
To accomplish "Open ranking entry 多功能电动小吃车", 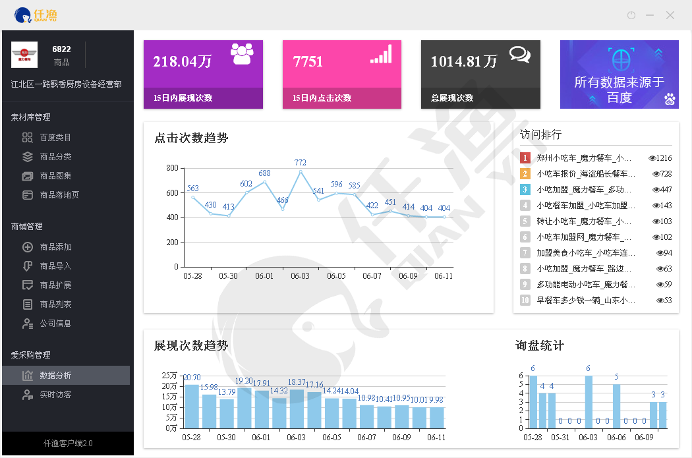I will tap(586, 285).
